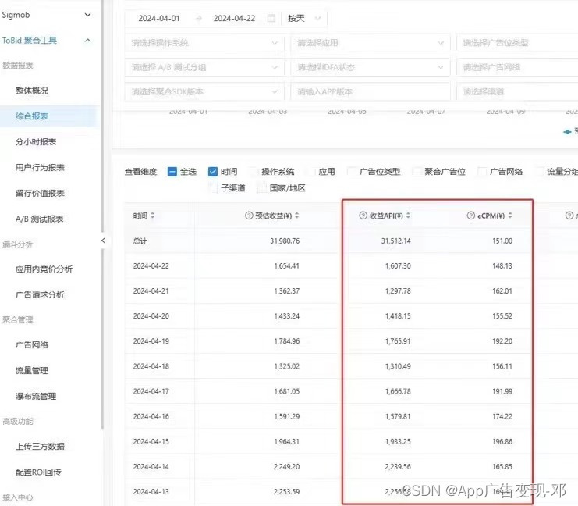The width and height of the screenshot is (578, 506).
Task: Open 上传三方数据 page
Action: (40, 446)
